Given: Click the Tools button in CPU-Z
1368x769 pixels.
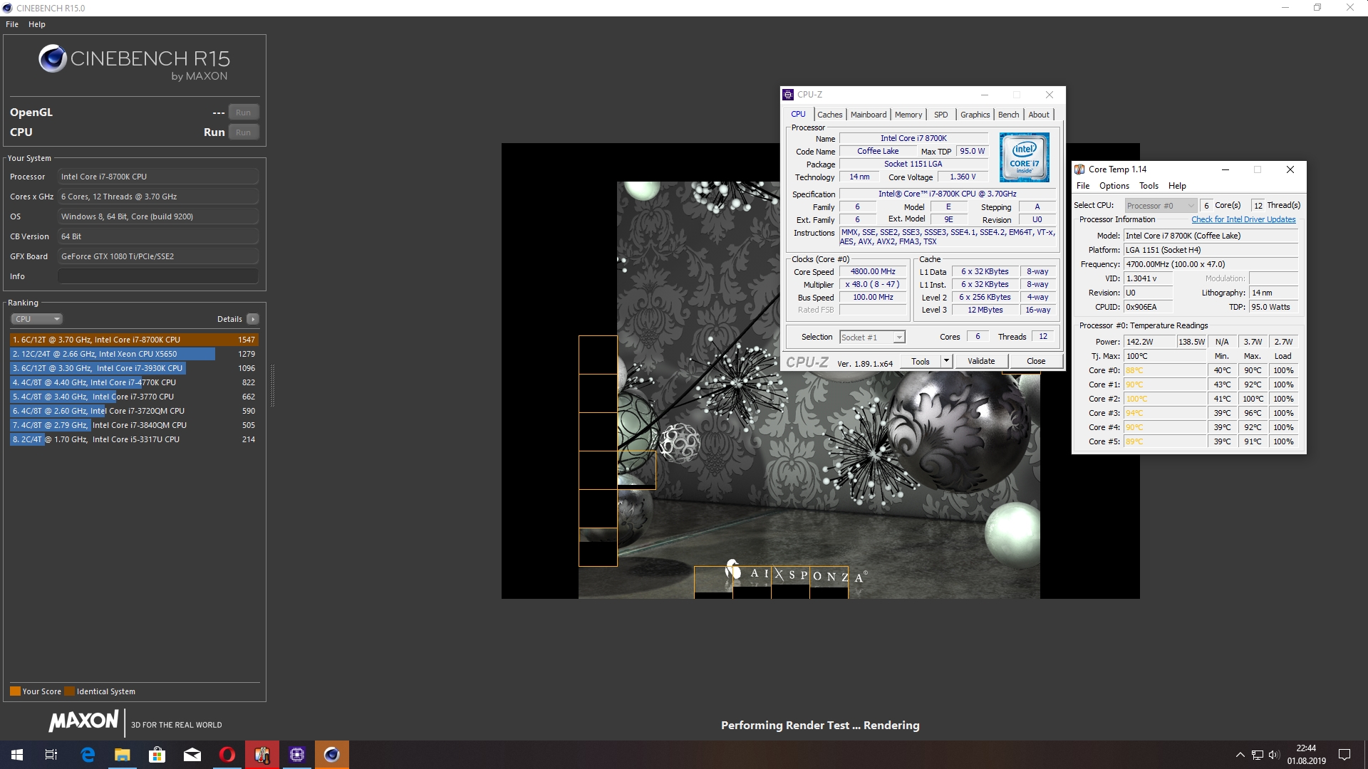Looking at the screenshot, I should pyautogui.click(x=921, y=362).
